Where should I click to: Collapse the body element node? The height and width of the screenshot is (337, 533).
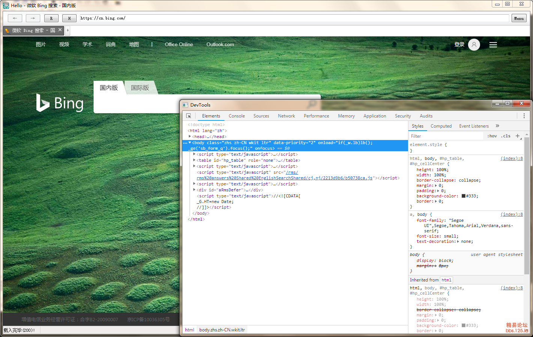(x=190, y=143)
